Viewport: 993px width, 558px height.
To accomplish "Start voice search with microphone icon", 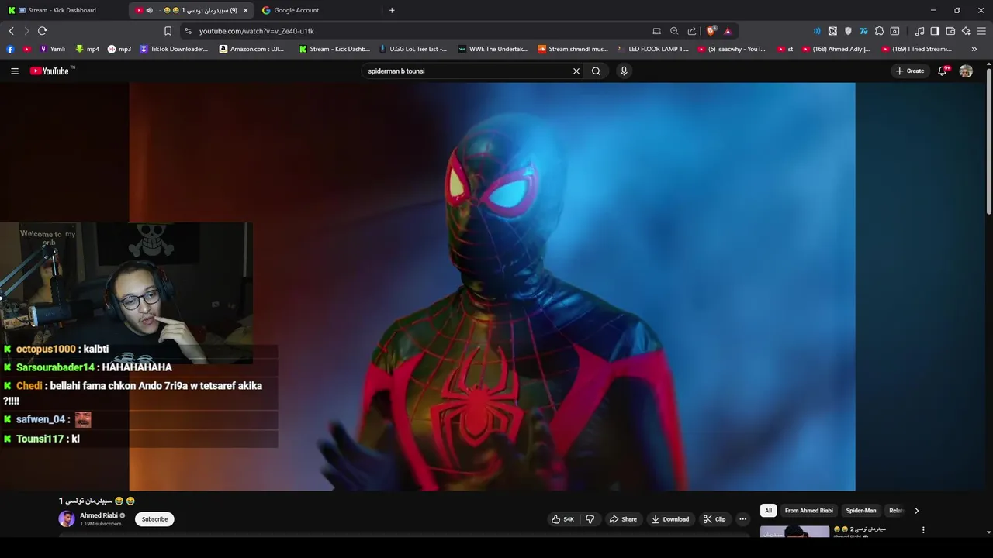I will [x=624, y=71].
